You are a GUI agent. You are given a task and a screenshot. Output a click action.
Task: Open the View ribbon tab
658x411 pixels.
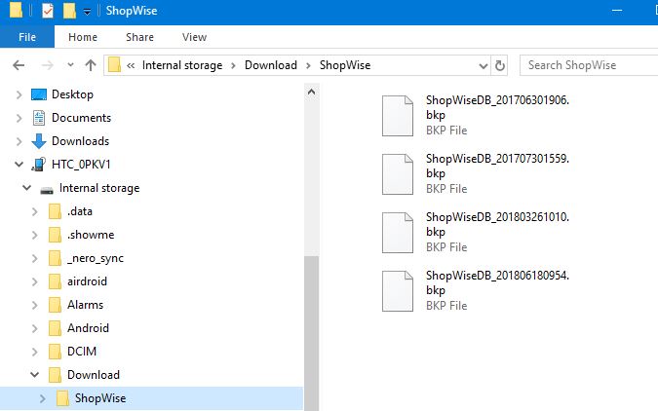pyautogui.click(x=194, y=37)
